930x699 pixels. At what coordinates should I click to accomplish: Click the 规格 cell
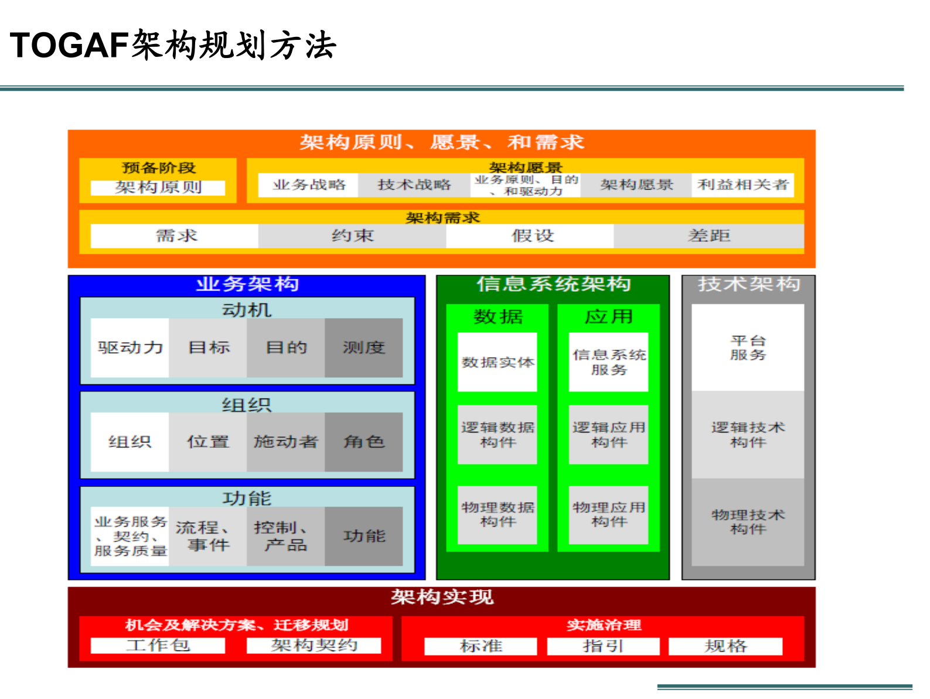tap(725, 646)
